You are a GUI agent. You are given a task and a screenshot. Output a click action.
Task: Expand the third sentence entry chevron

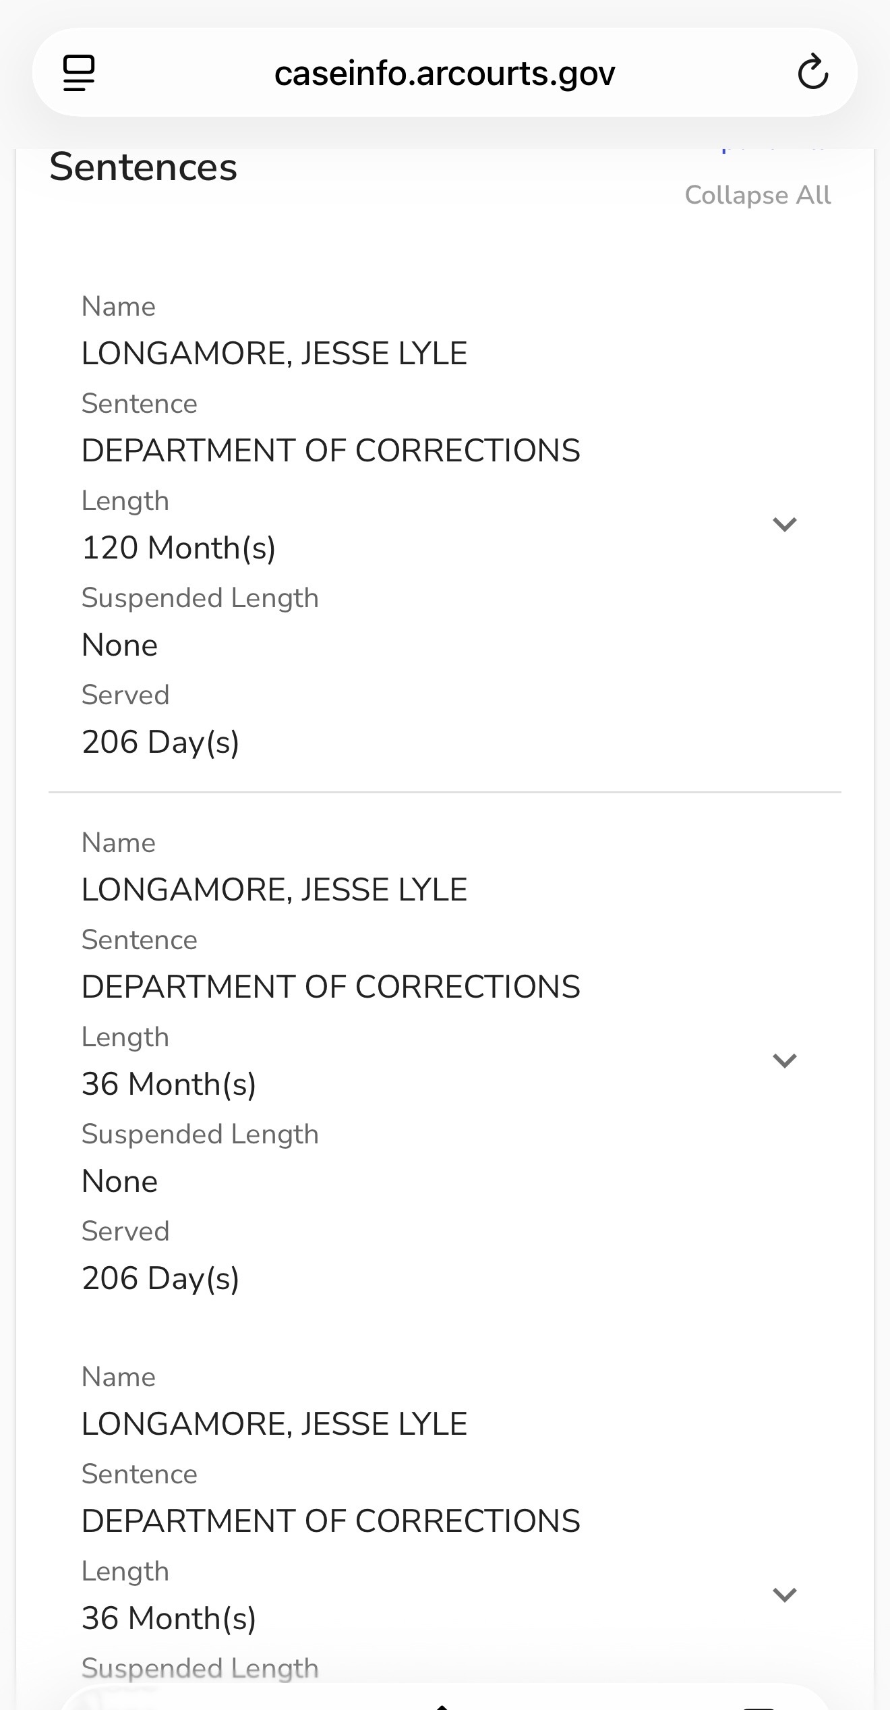click(785, 1595)
